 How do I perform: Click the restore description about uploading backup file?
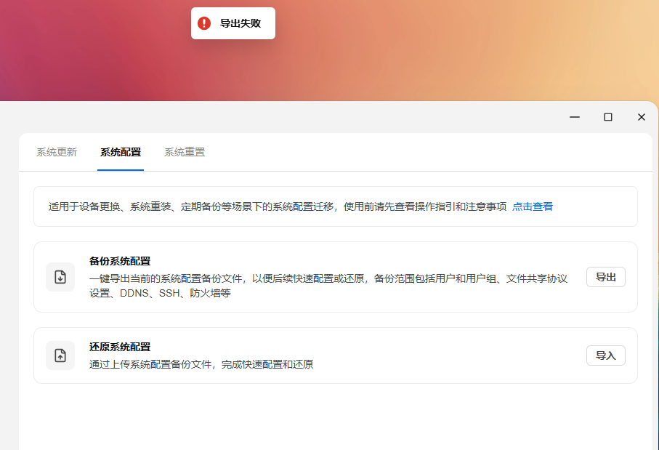pyautogui.click(x=201, y=364)
